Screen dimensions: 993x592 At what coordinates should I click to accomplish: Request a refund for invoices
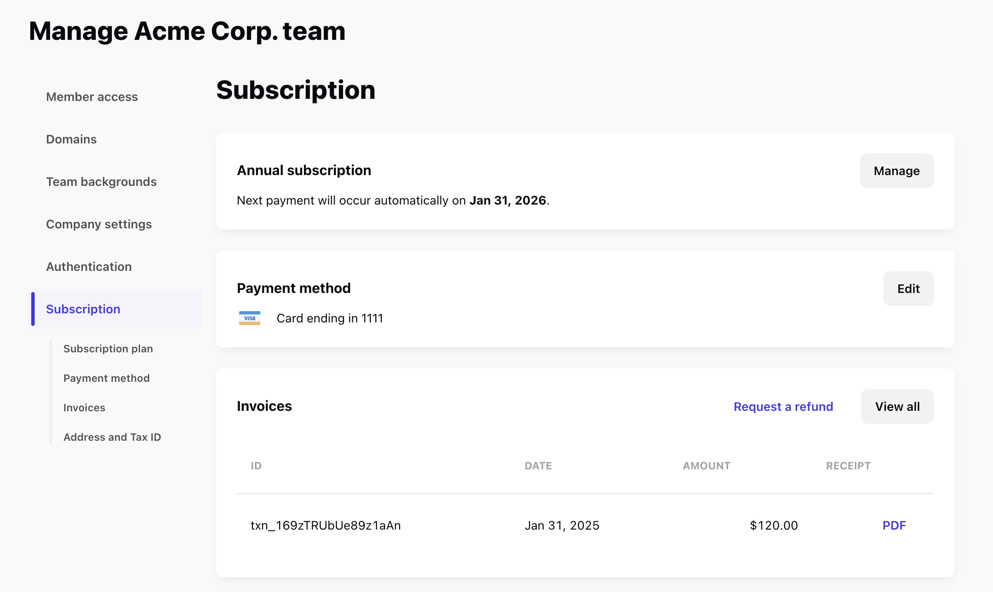pyautogui.click(x=783, y=407)
